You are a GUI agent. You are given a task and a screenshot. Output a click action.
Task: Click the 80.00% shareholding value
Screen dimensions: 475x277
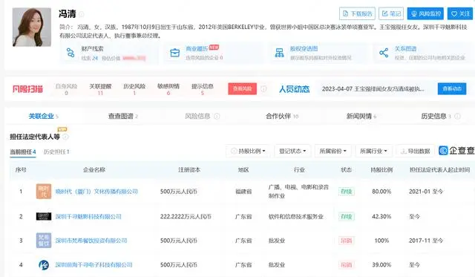[381, 192]
